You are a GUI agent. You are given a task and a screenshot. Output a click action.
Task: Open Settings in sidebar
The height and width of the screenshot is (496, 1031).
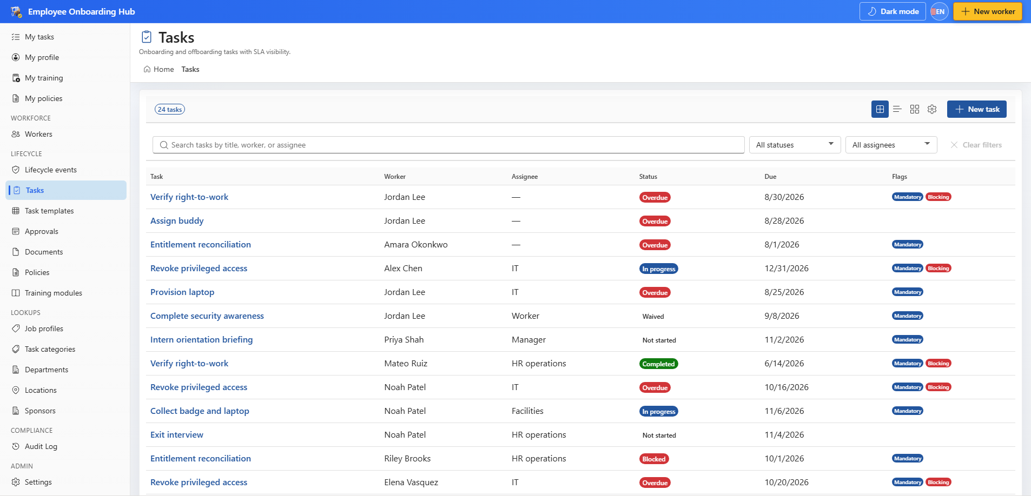click(x=66, y=482)
